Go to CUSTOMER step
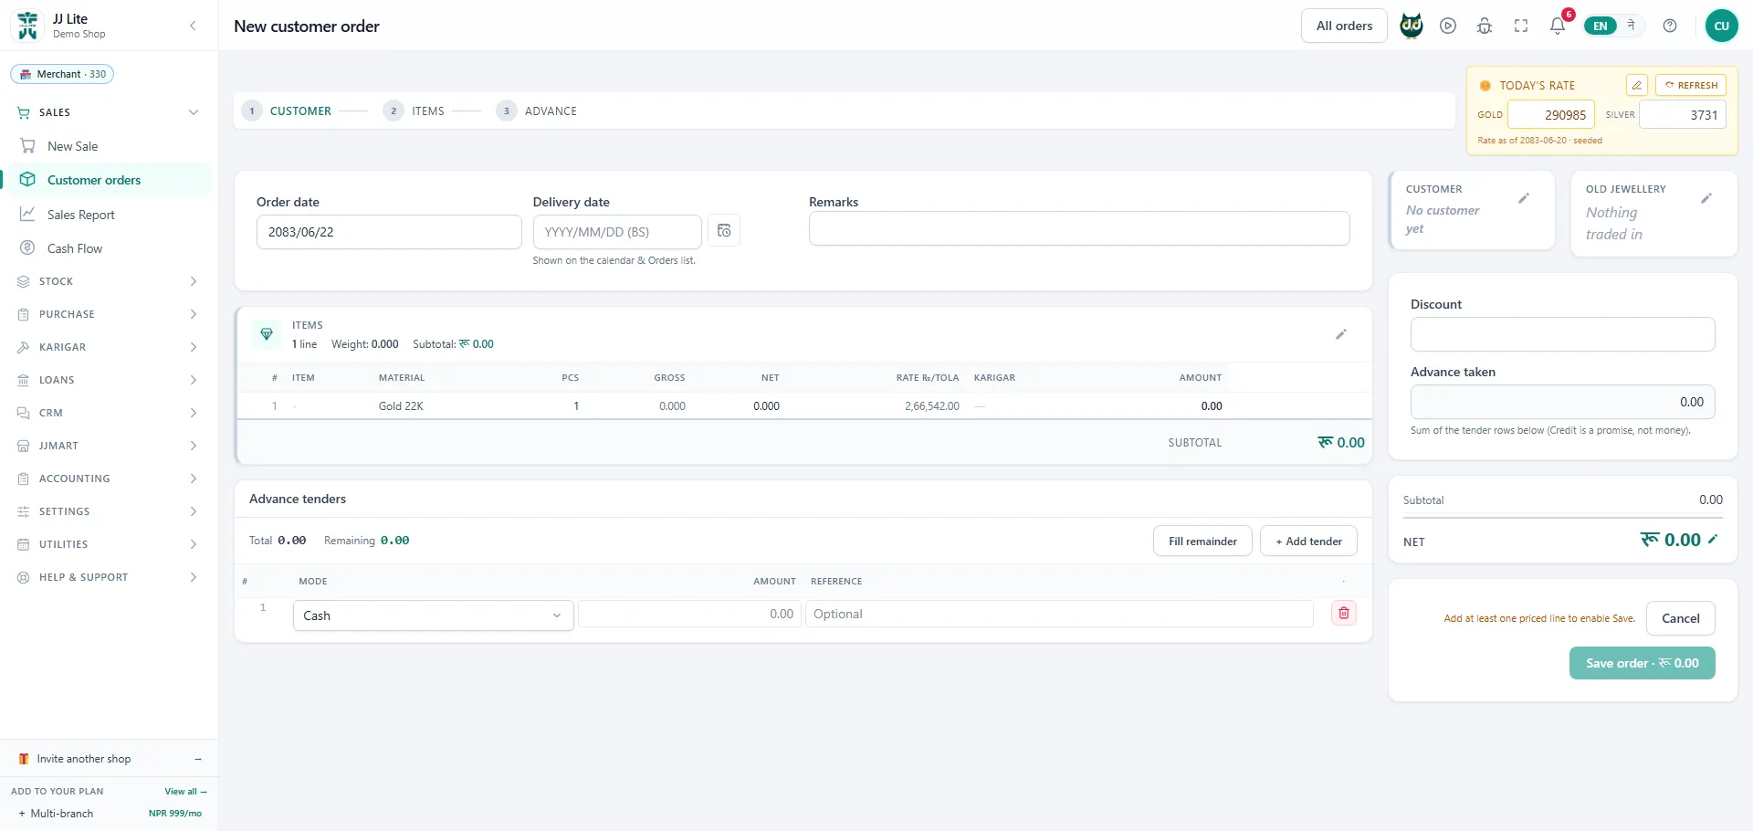Viewport: 1753px width, 831px height. click(x=287, y=110)
